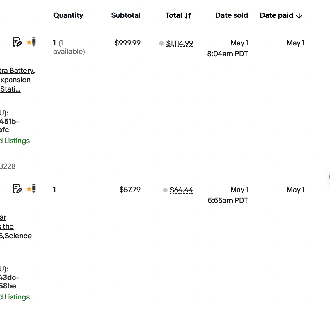The image size is (330, 312).
Task: Click the first green Listings link
Action: click(x=15, y=141)
